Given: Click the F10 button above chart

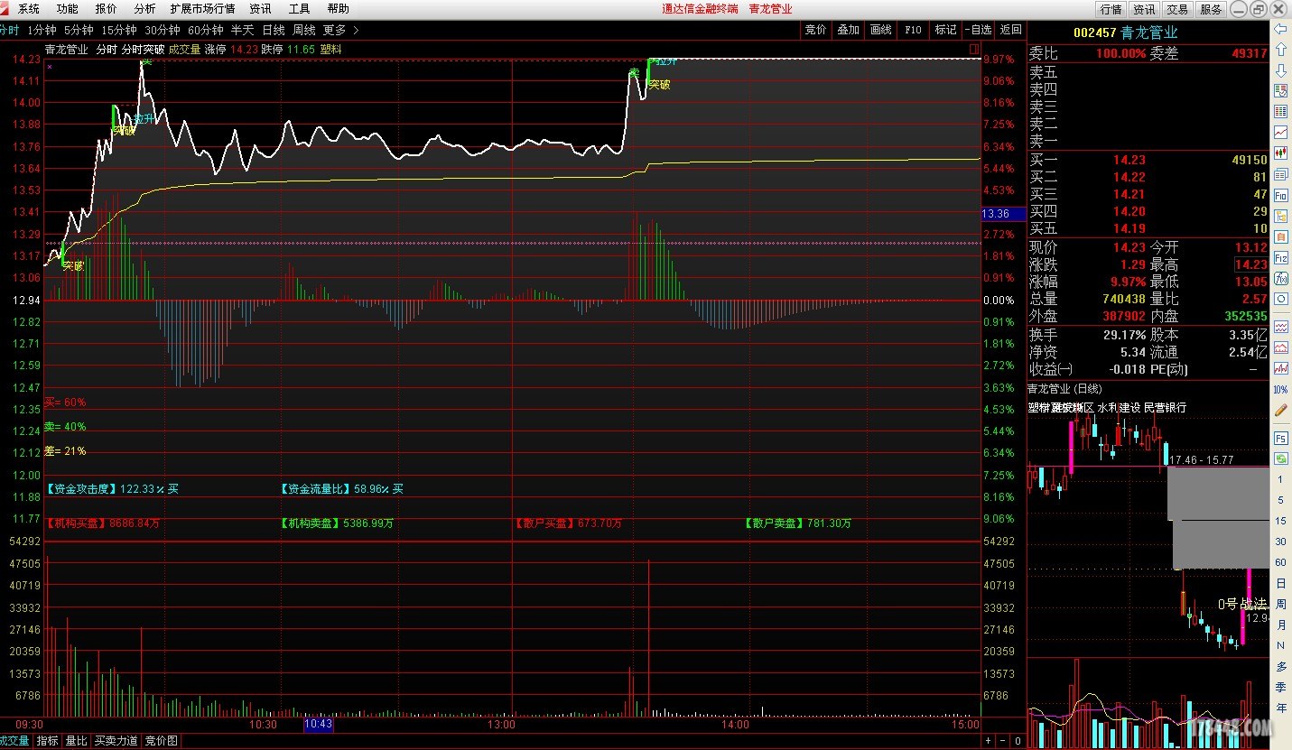Looking at the screenshot, I should (x=913, y=30).
